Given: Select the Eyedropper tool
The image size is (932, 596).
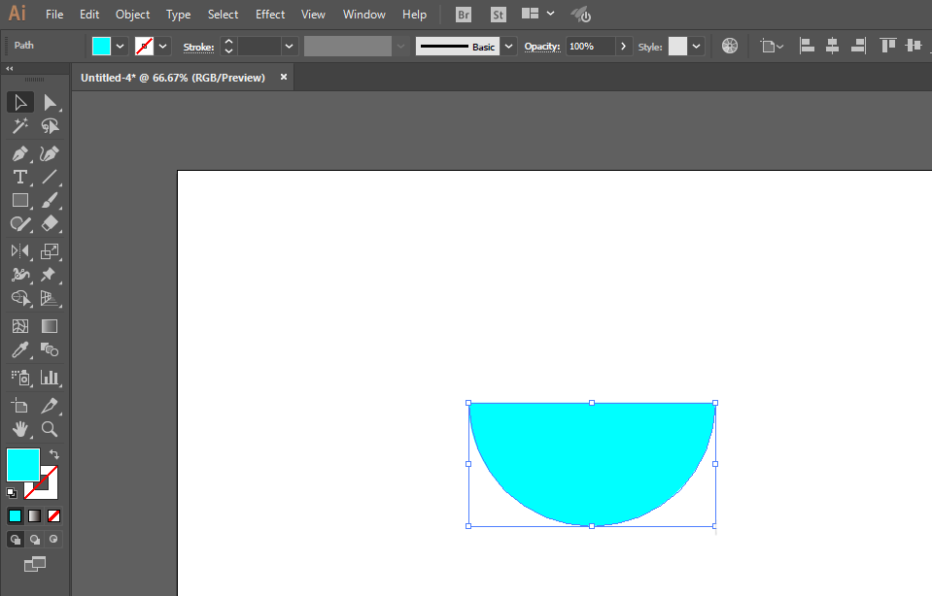Looking at the screenshot, I should (x=20, y=350).
